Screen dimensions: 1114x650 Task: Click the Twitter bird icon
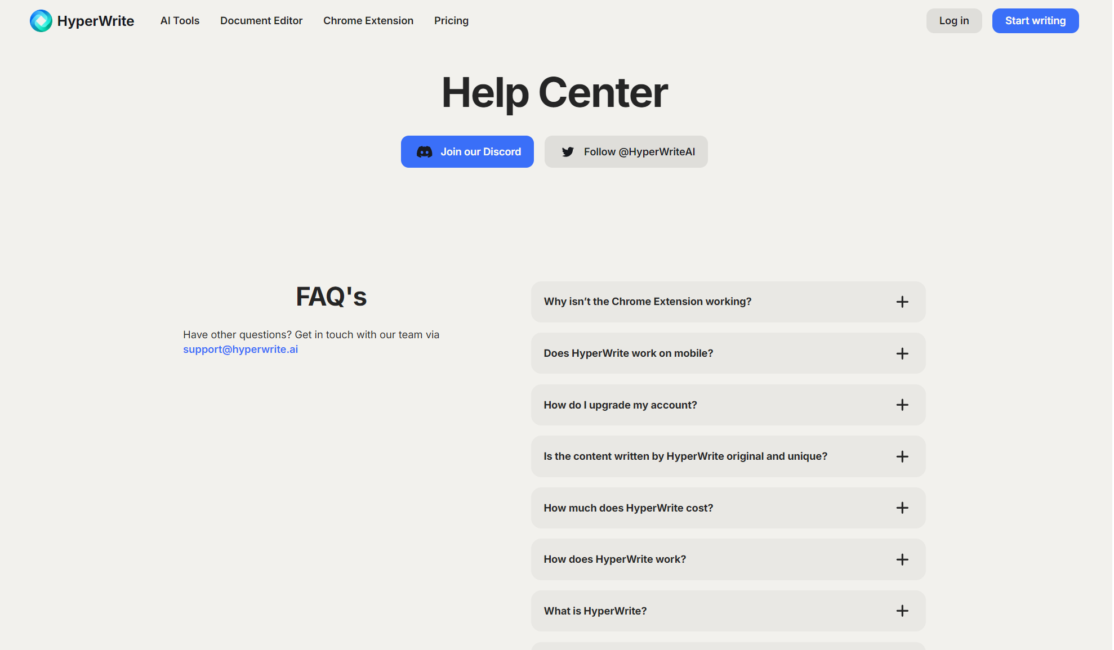[568, 152]
